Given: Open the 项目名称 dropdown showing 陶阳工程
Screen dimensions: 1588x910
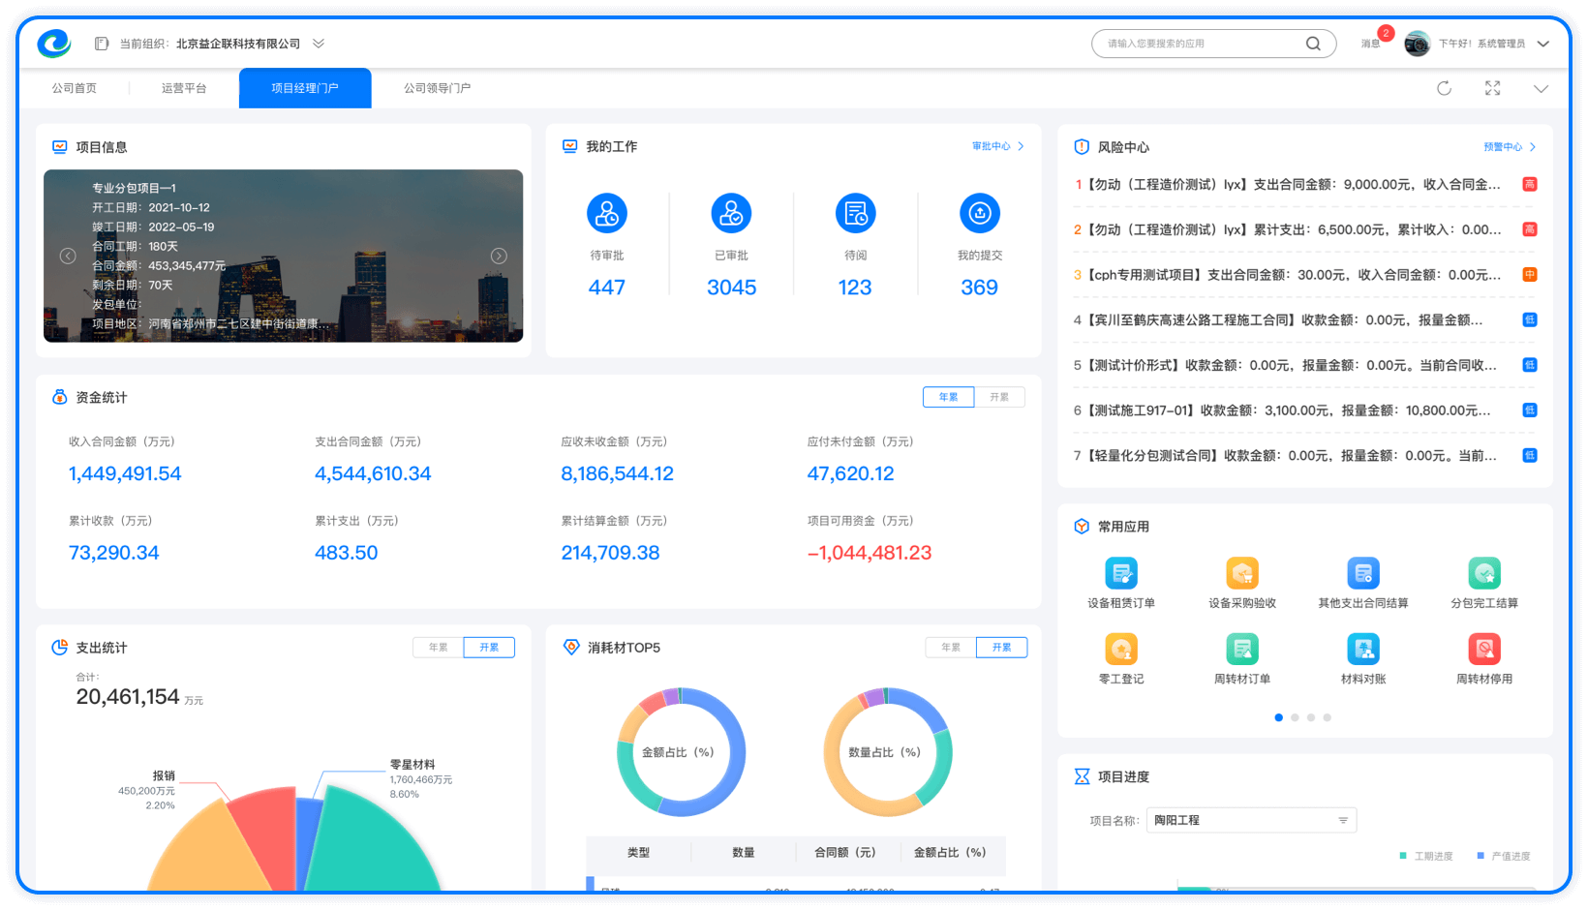Looking at the screenshot, I should (1251, 820).
